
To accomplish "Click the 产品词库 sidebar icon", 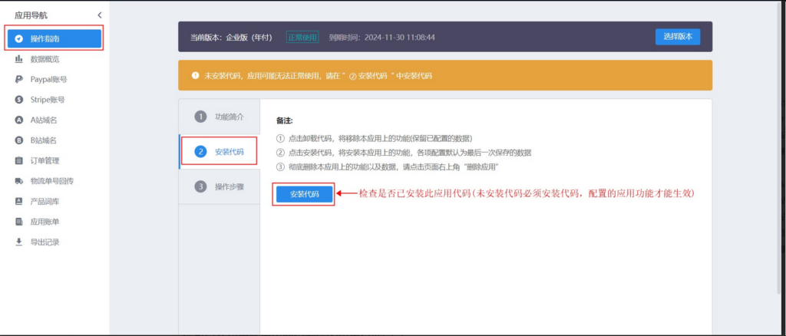I will 18,202.
